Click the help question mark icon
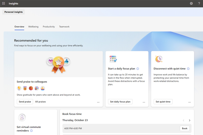Screen dimensions: 203x135 pyautogui.click(x=199, y=4)
